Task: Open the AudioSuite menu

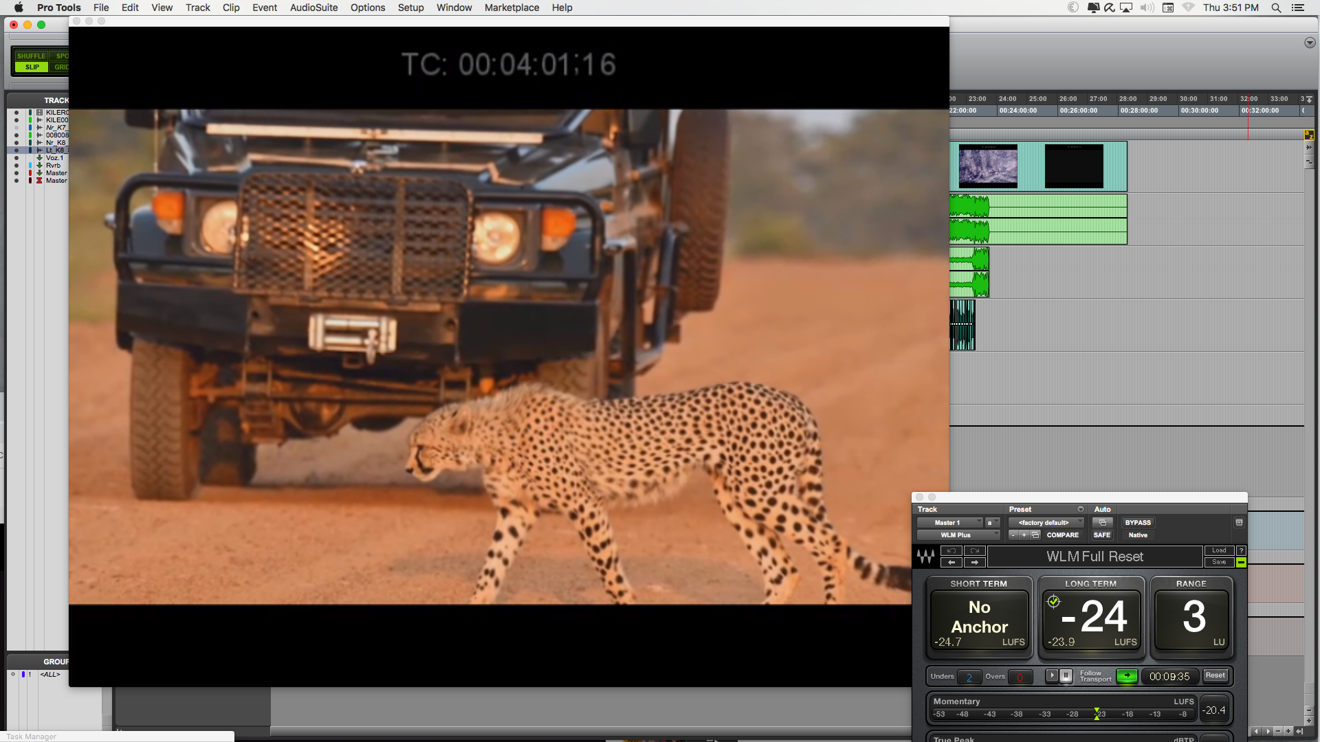Action: pyautogui.click(x=313, y=8)
